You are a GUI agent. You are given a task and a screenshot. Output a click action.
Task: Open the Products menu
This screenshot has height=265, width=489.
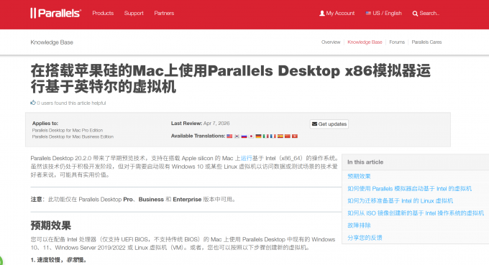(103, 13)
